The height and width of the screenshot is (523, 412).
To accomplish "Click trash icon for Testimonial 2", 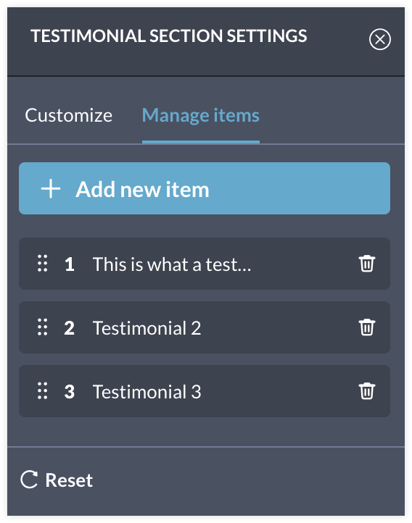I will click(366, 327).
